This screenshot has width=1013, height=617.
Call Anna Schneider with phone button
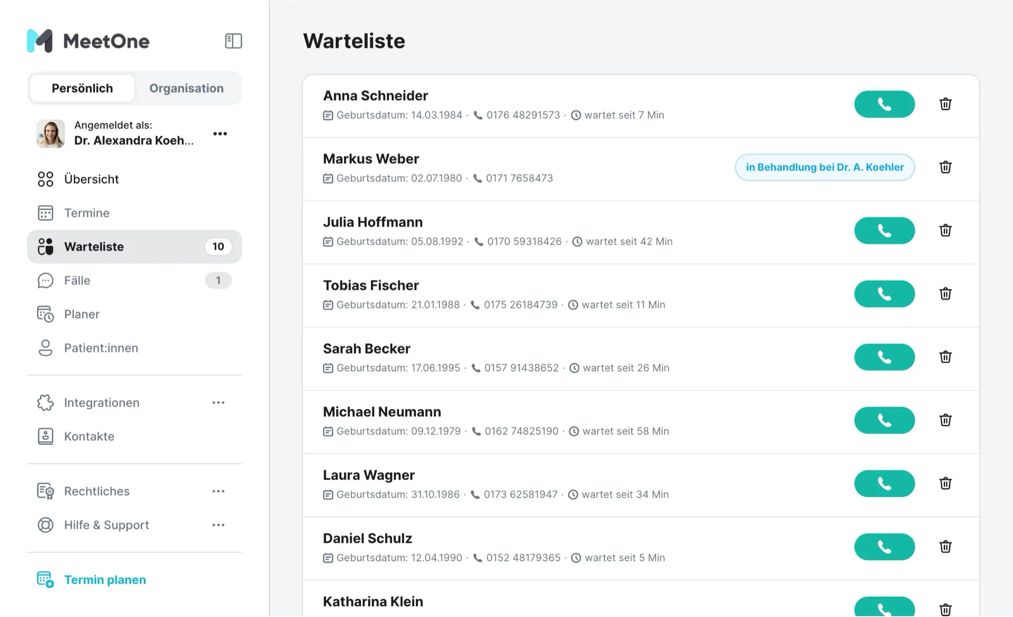tap(884, 104)
